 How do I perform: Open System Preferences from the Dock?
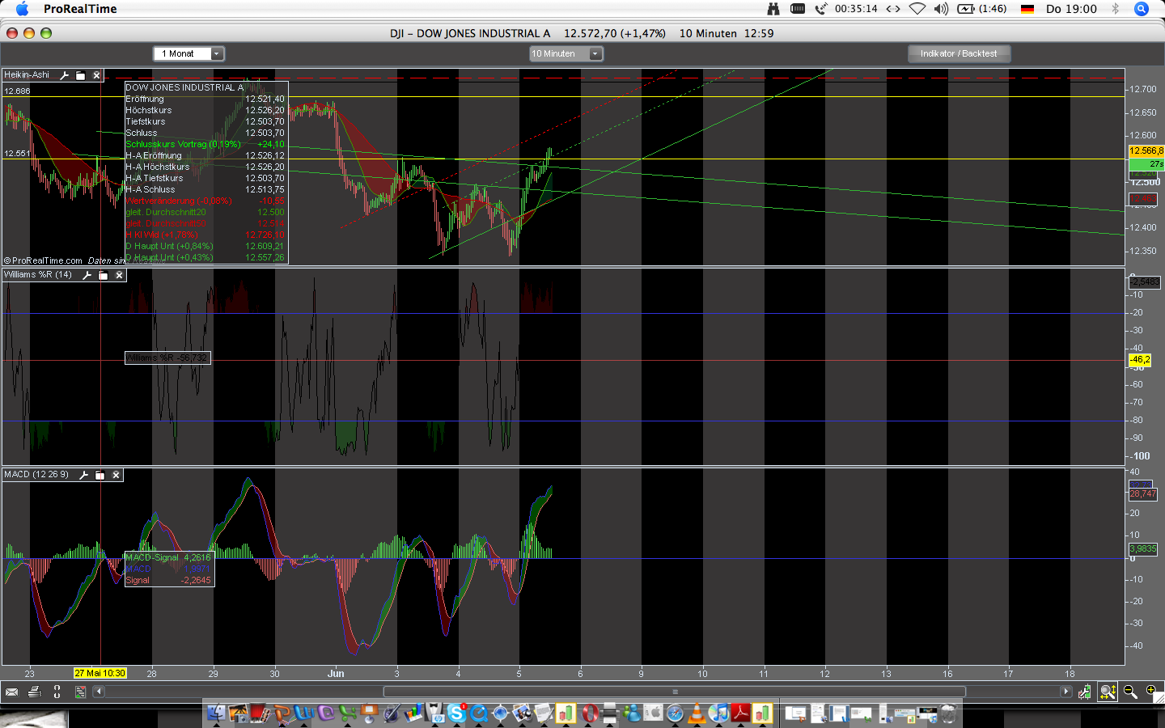point(654,713)
